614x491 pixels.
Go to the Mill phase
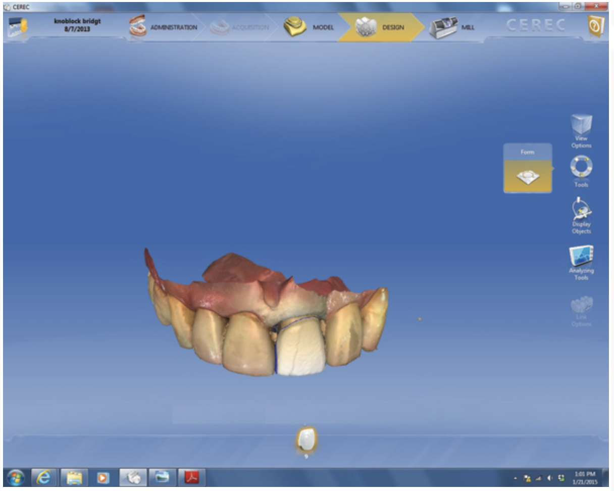click(451, 27)
